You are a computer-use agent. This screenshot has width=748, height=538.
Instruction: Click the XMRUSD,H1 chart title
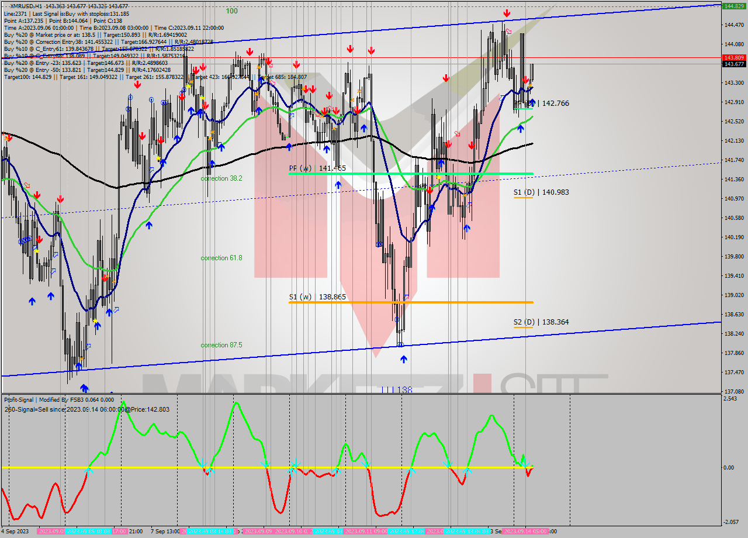26,6
